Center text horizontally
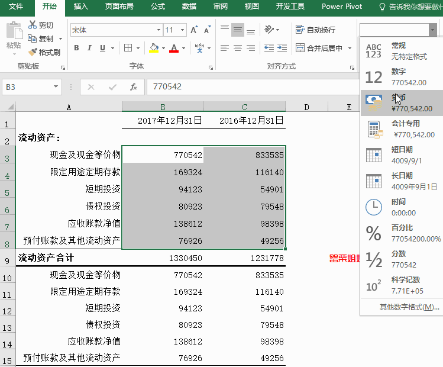 click(x=238, y=48)
